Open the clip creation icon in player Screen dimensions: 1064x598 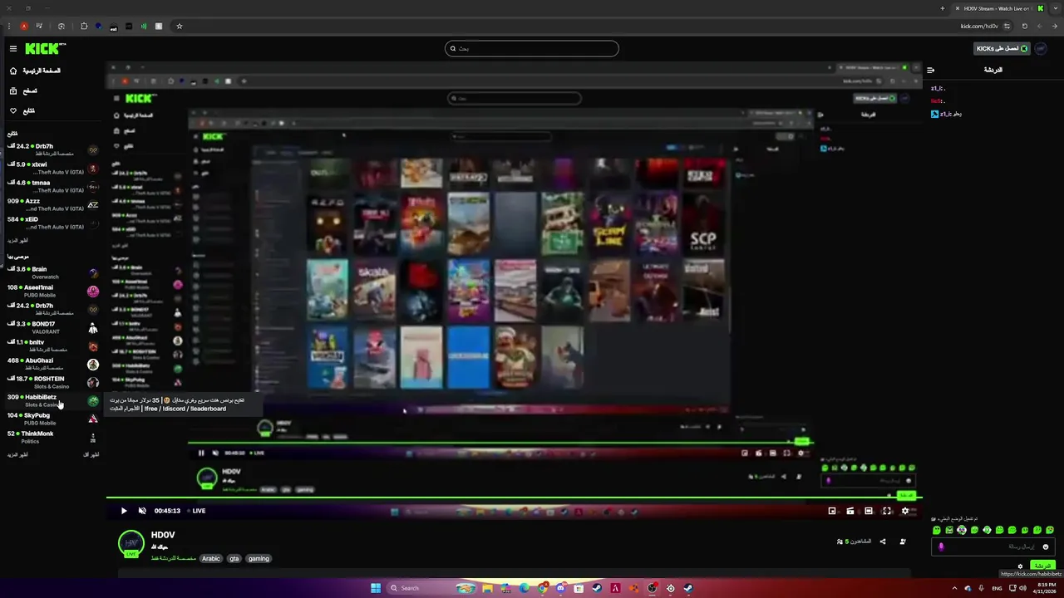click(850, 511)
